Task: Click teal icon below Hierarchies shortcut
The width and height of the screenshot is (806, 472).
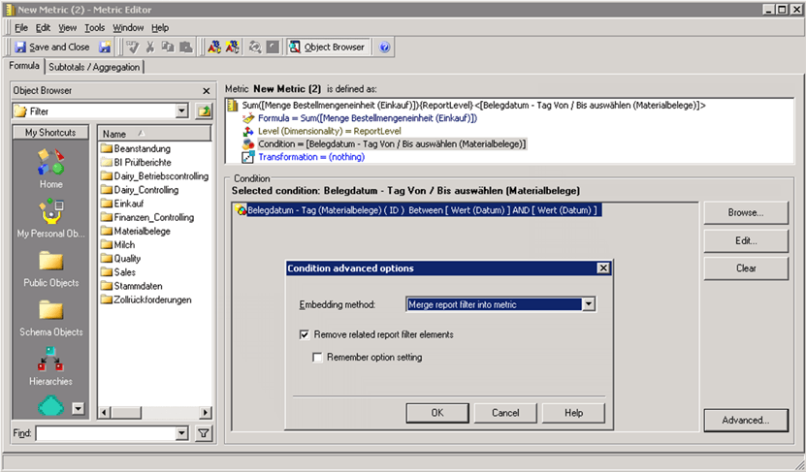Action: (x=50, y=406)
